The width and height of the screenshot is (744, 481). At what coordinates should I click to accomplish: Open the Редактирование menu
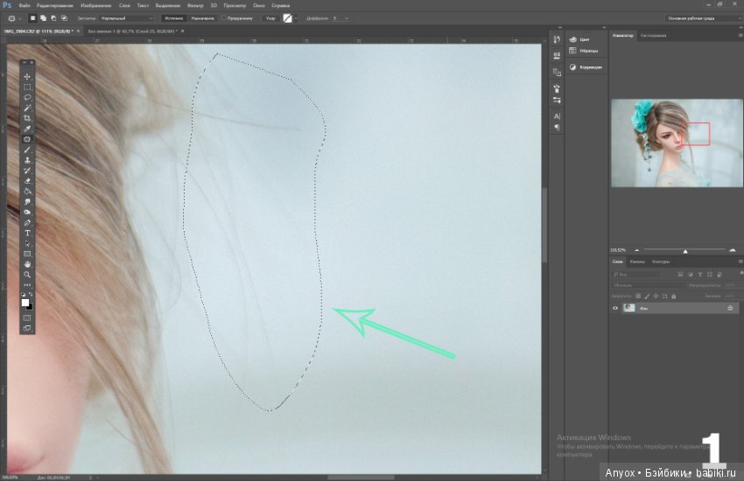click(55, 6)
